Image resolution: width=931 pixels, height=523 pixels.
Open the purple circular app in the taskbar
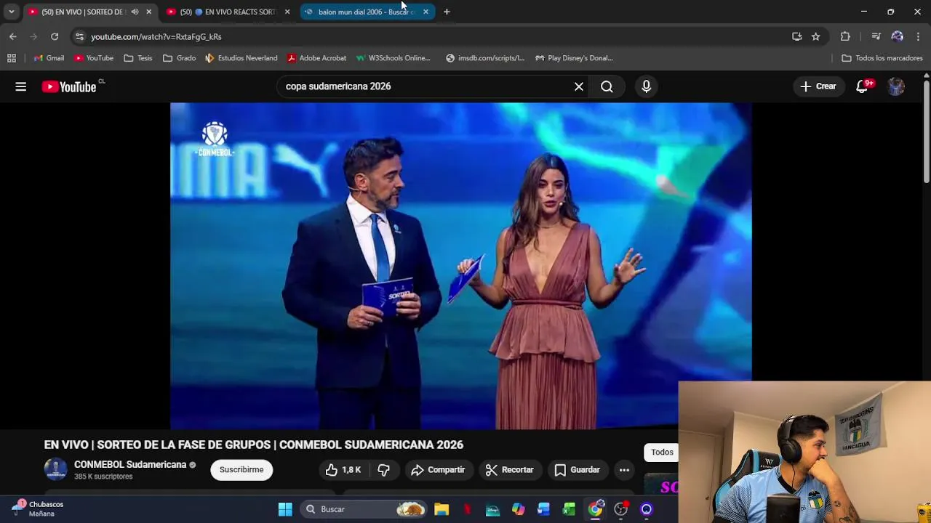tap(646, 509)
